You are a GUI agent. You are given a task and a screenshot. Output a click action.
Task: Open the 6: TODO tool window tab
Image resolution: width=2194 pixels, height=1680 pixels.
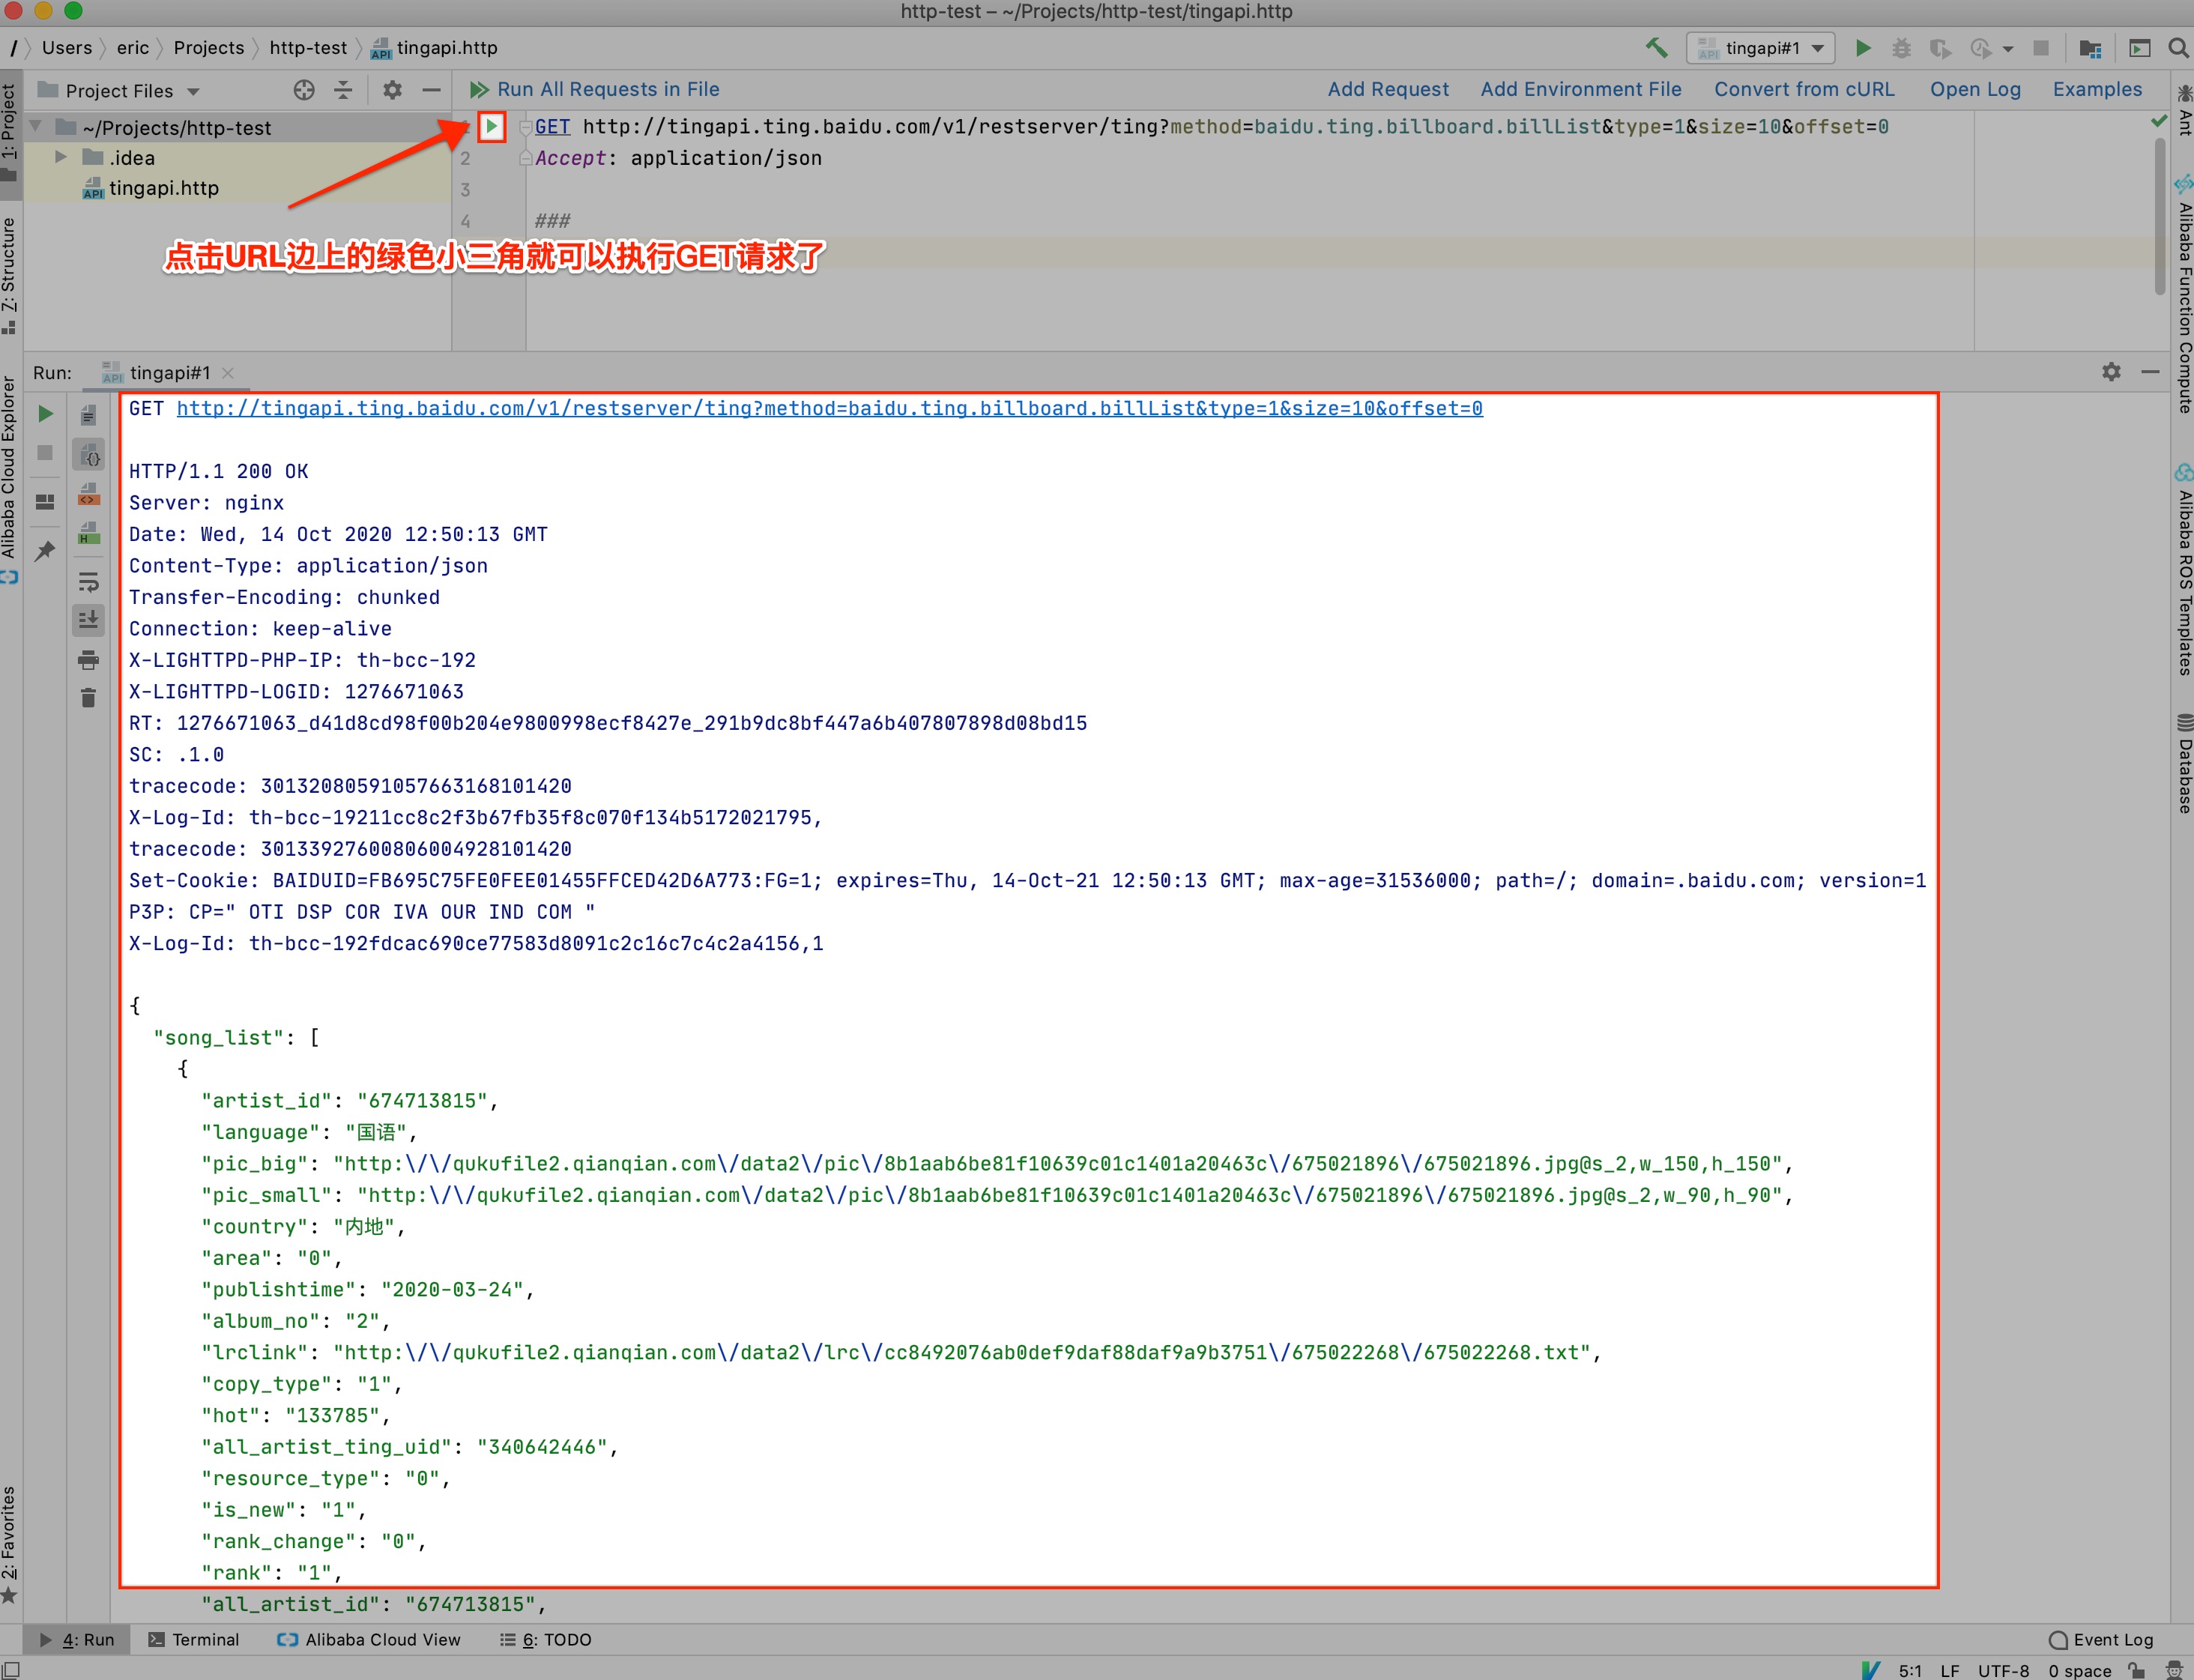pos(546,1639)
